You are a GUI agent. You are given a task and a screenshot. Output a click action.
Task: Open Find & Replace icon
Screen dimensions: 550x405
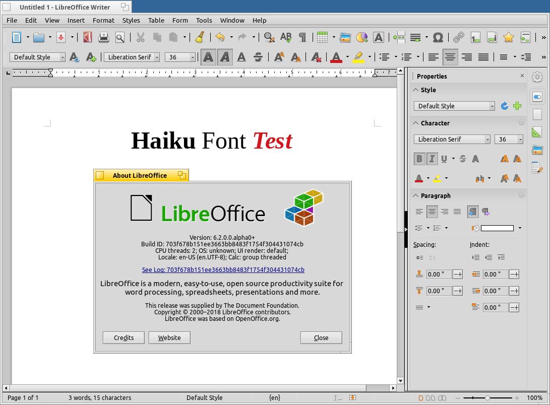point(269,37)
